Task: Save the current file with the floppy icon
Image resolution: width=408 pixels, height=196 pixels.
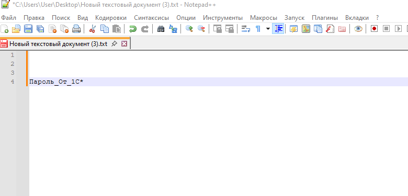Action: coord(28,29)
